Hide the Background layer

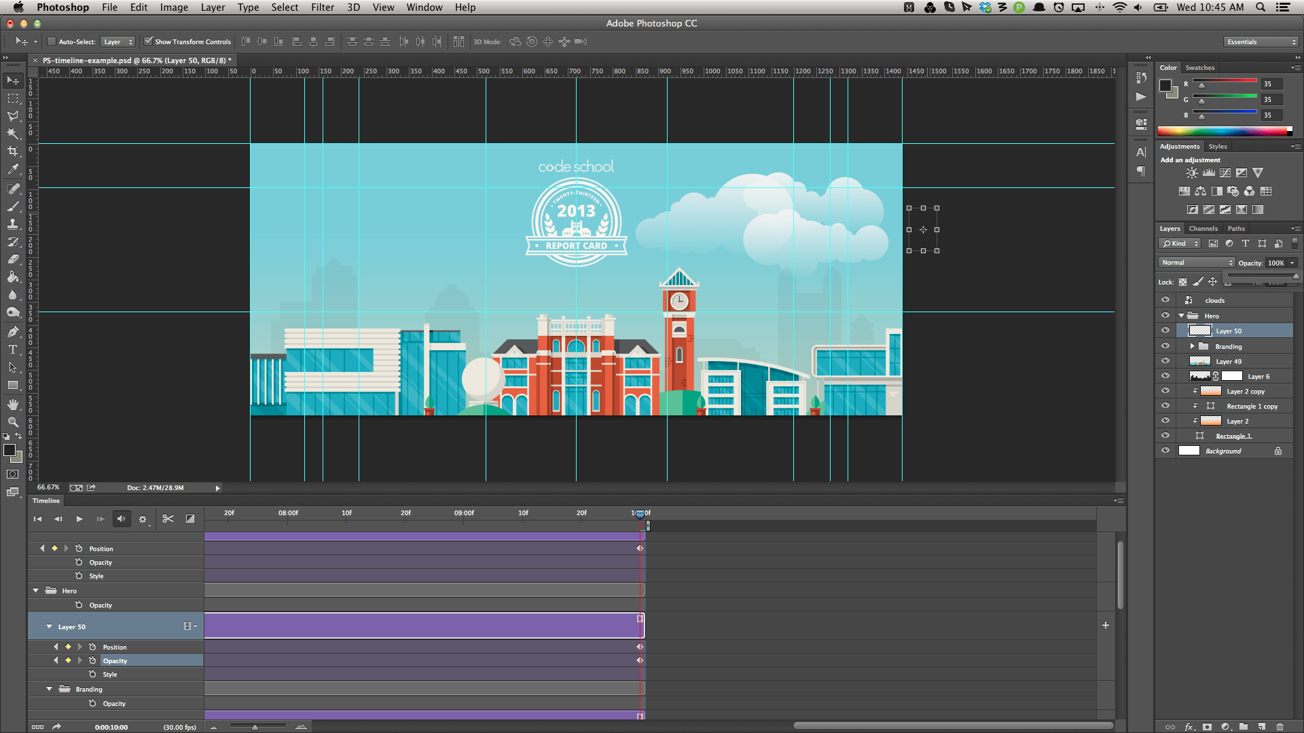click(x=1165, y=451)
